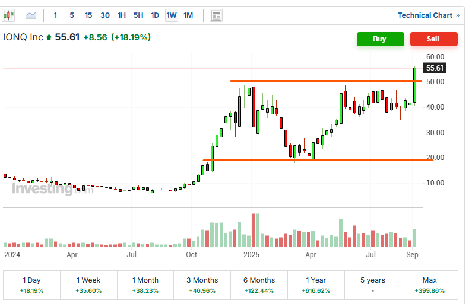Click the tallest red volume bar near 2025
The width and height of the screenshot is (472, 304).
[253, 230]
